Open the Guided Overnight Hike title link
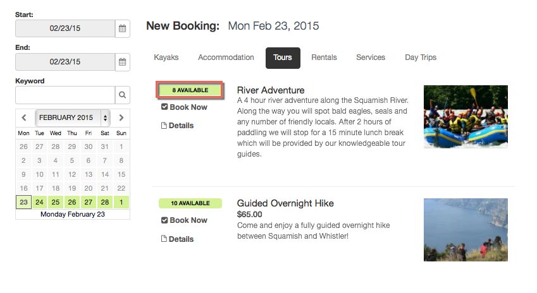Image resolution: width=537 pixels, height=293 pixels. (285, 203)
